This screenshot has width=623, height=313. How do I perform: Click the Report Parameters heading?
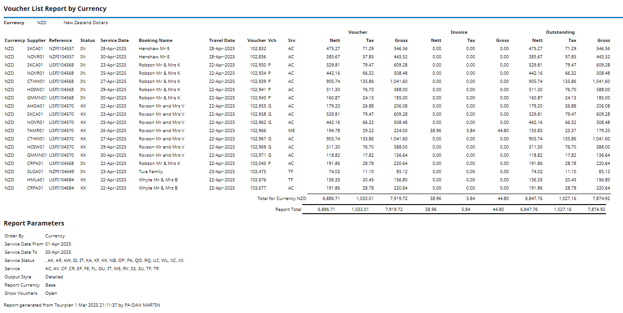pos(34,223)
